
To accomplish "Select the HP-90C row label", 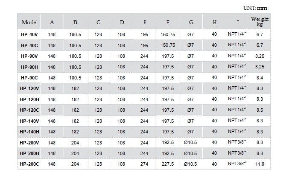I will tap(29, 78).
